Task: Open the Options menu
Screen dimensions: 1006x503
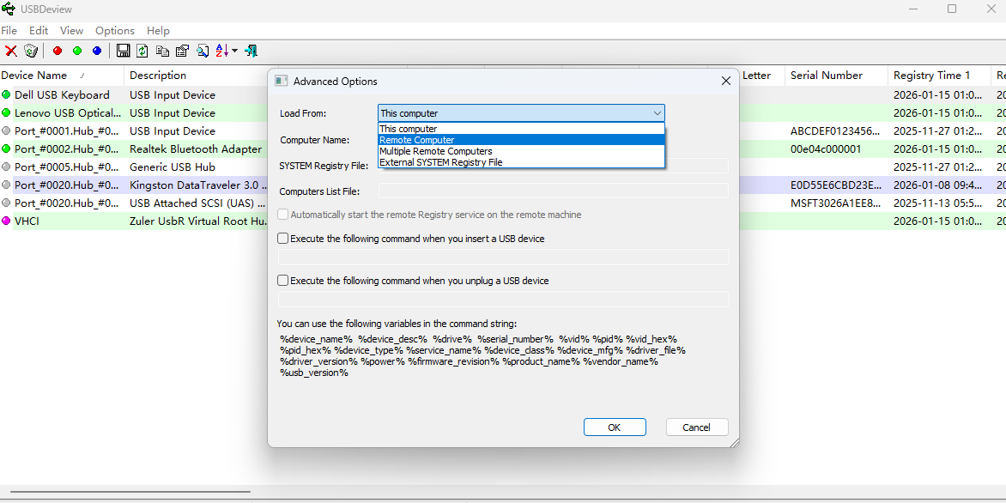Action: click(x=115, y=30)
